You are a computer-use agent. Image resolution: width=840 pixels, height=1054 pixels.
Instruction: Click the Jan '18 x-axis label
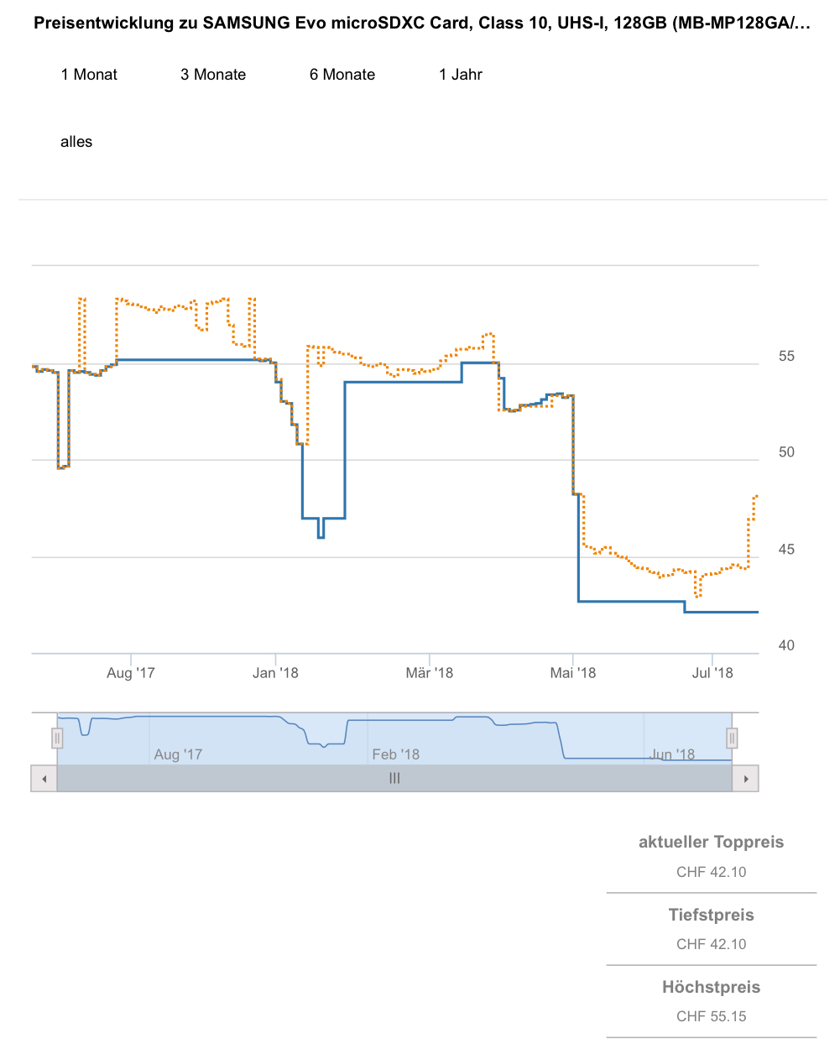[275, 672]
